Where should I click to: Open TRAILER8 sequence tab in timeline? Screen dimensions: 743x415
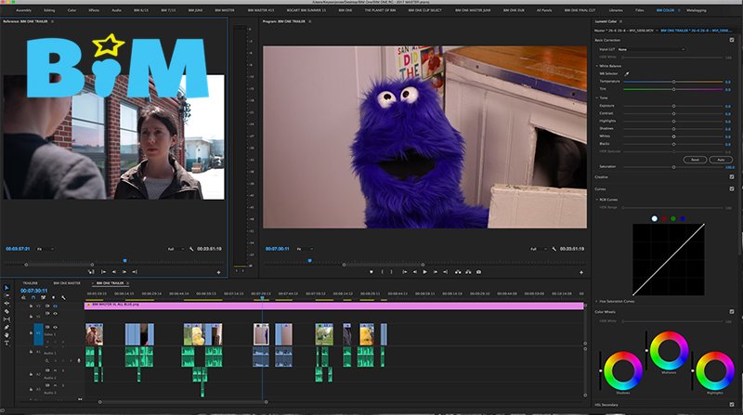point(31,283)
